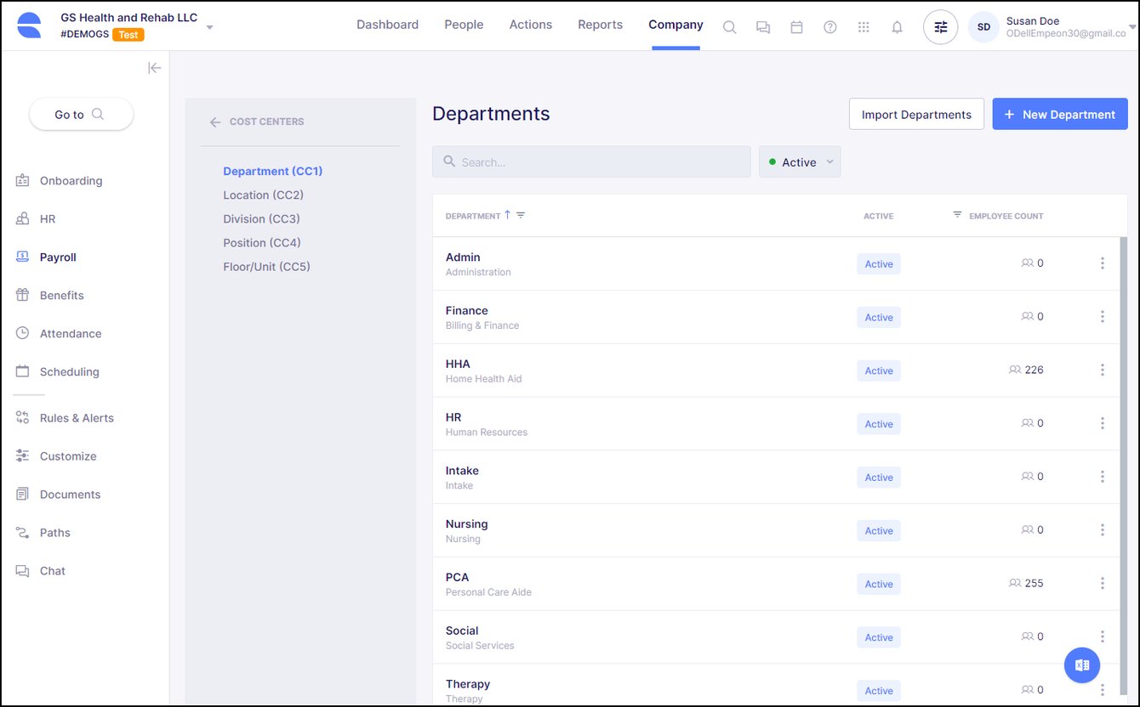
Task: Click the help question mark icon
Action: click(830, 27)
